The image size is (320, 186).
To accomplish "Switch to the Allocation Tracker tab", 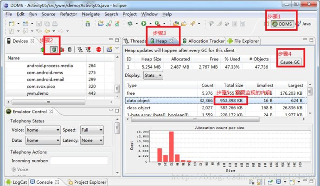I will click(204, 41).
